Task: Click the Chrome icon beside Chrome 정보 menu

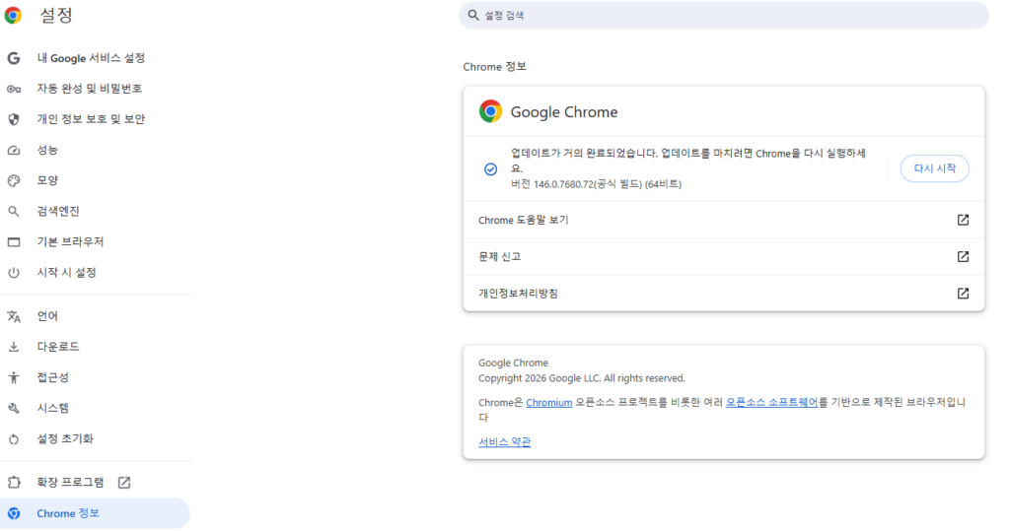Action: [x=14, y=513]
